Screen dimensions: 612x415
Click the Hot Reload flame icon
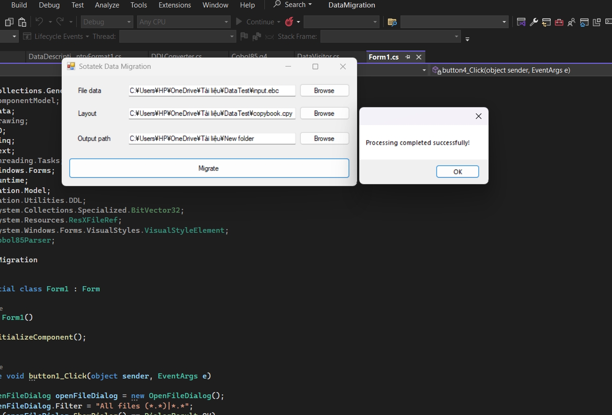289,22
